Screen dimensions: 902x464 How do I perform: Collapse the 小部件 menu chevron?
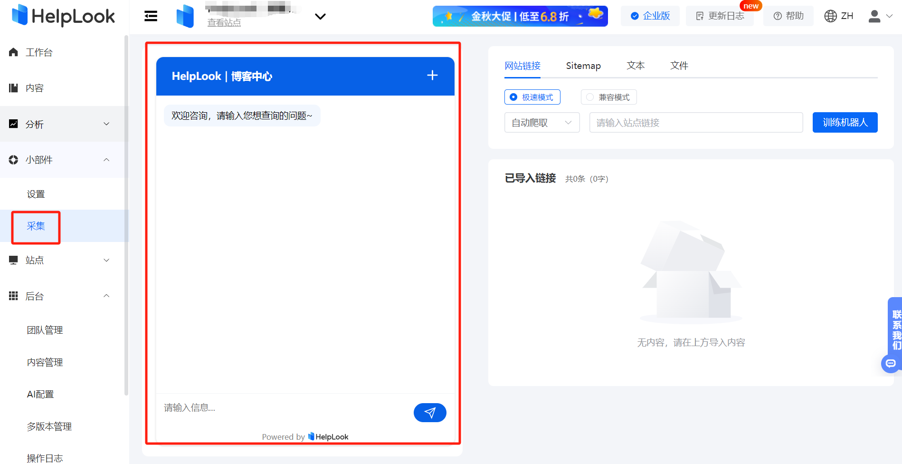click(x=106, y=160)
